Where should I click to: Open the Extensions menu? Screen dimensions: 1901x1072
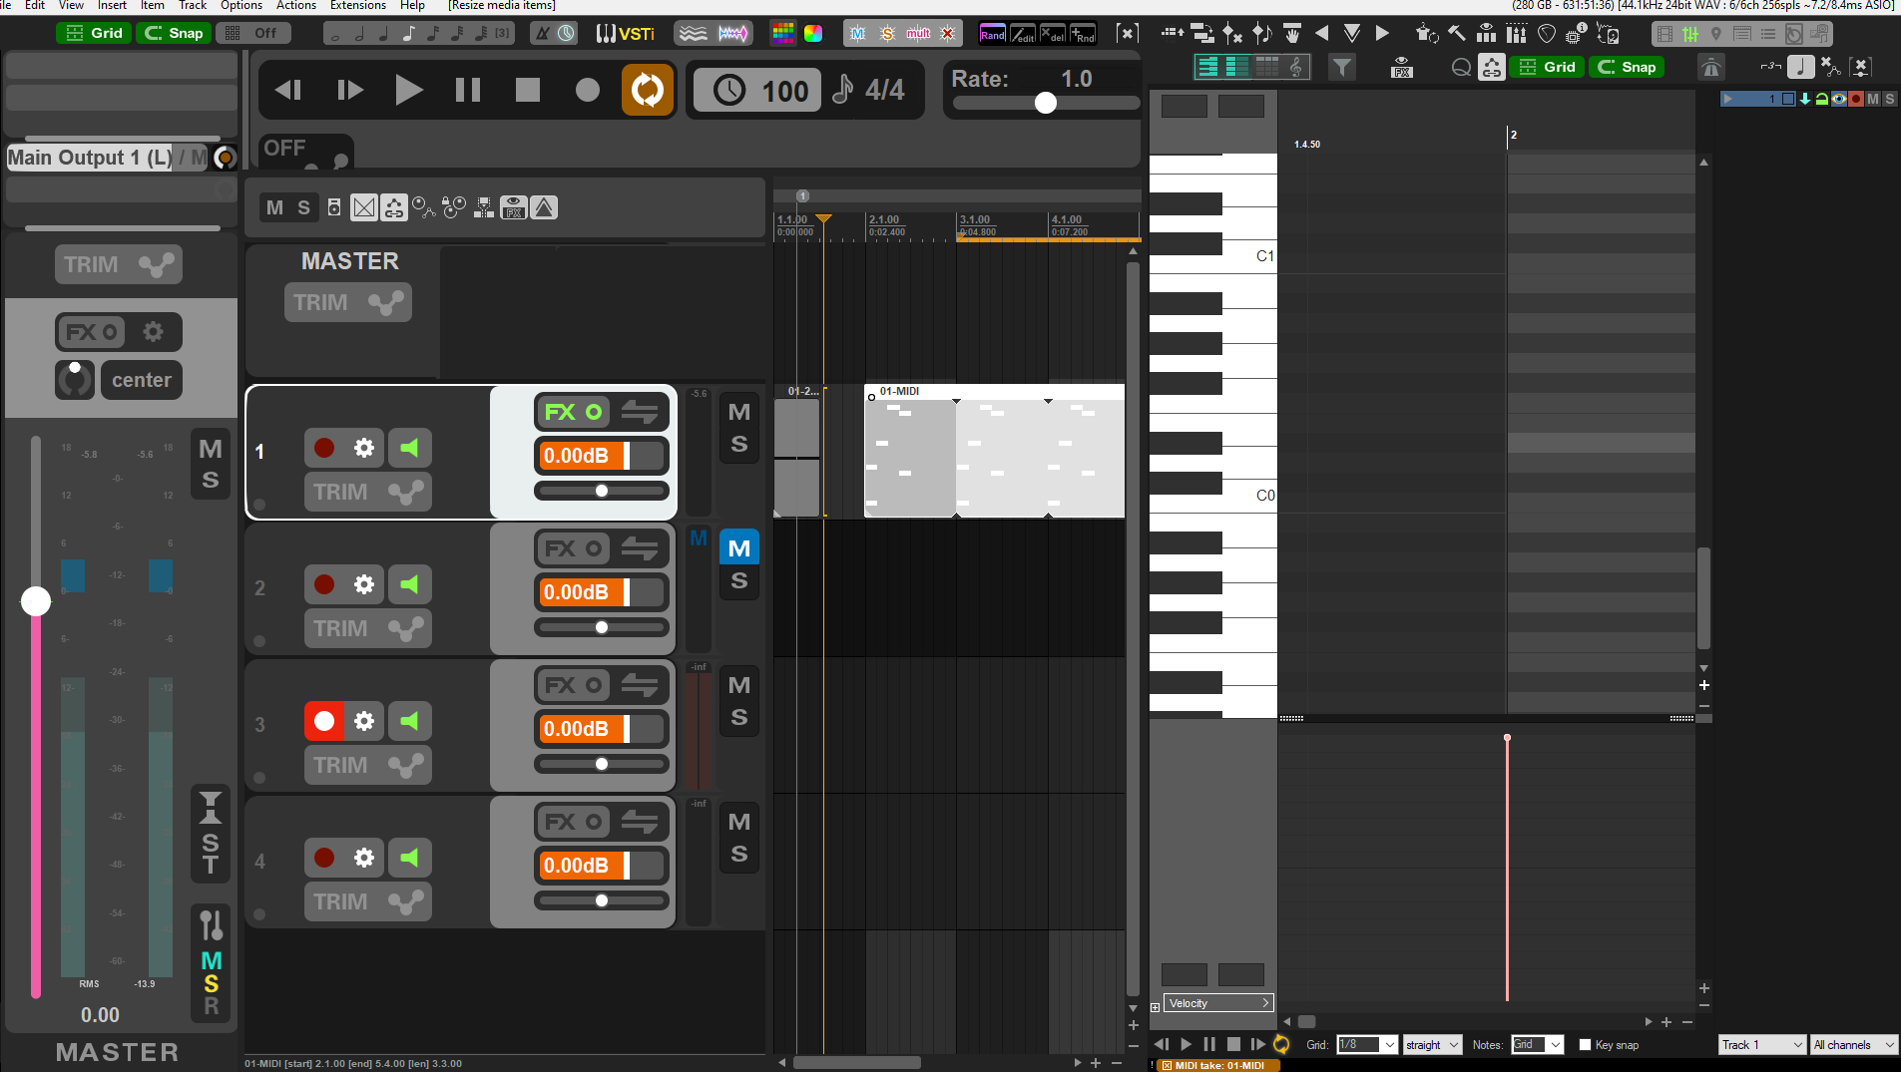click(x=358, y=6)
